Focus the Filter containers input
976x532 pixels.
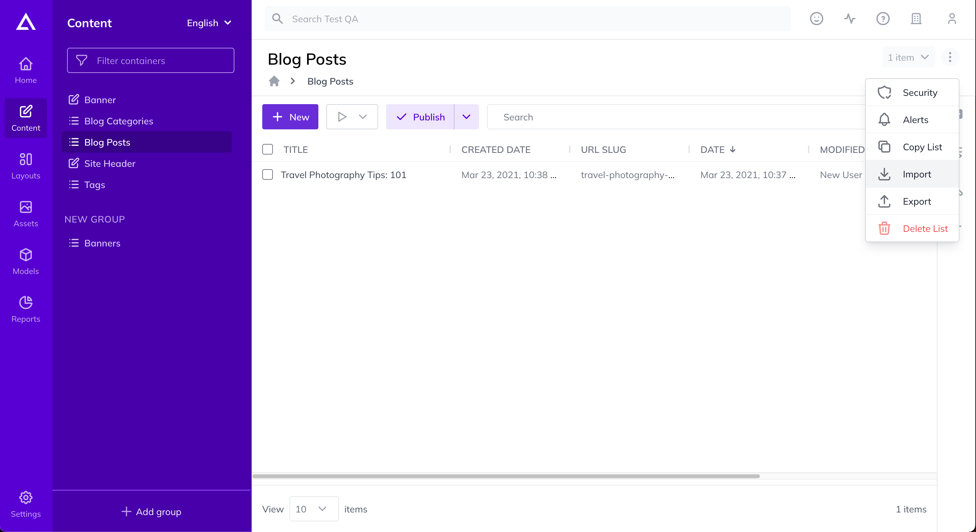150,61
